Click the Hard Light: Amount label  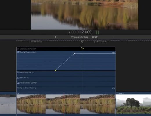pos(28,52)
